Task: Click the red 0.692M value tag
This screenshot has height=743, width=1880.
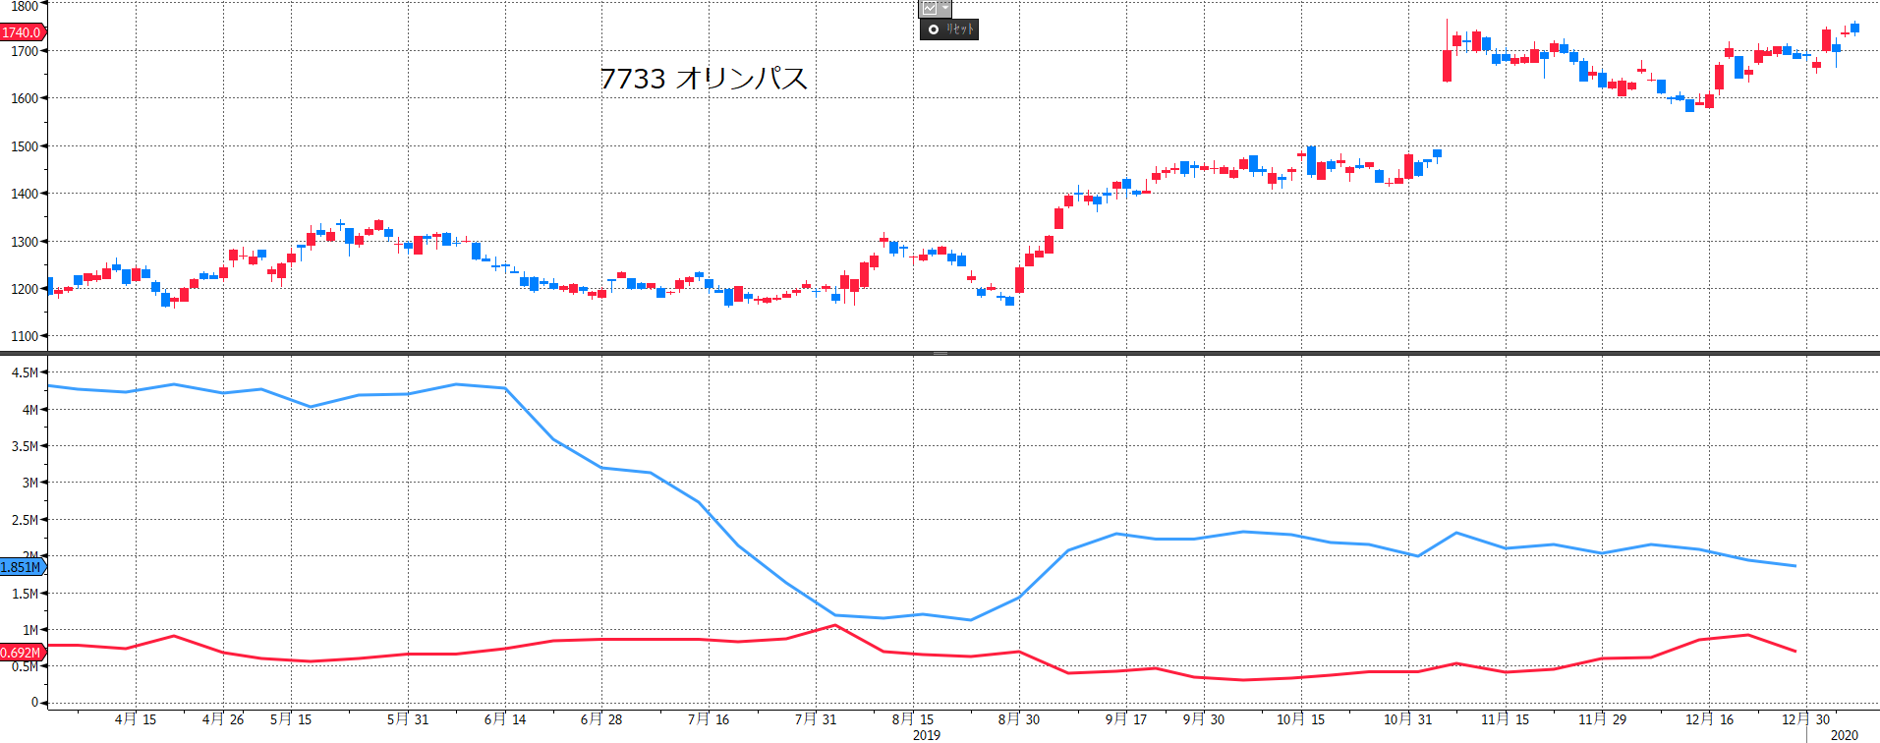Action: point(22,653)
